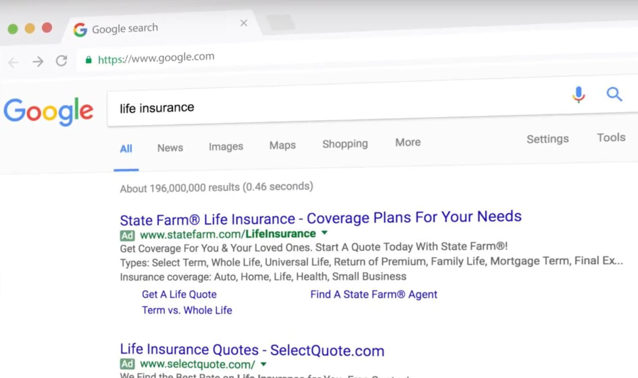638x378 pixels.
Task: Switch to the Maps tab
Action: click(282, 146)
